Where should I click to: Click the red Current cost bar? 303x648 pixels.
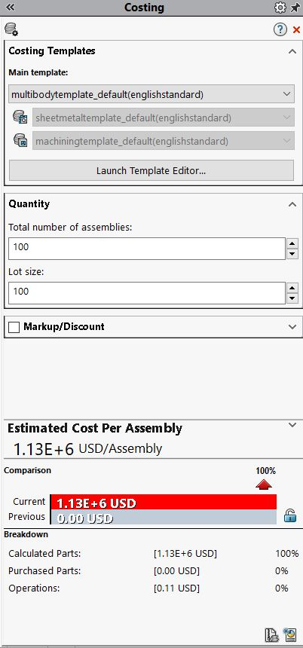(164, 502)
